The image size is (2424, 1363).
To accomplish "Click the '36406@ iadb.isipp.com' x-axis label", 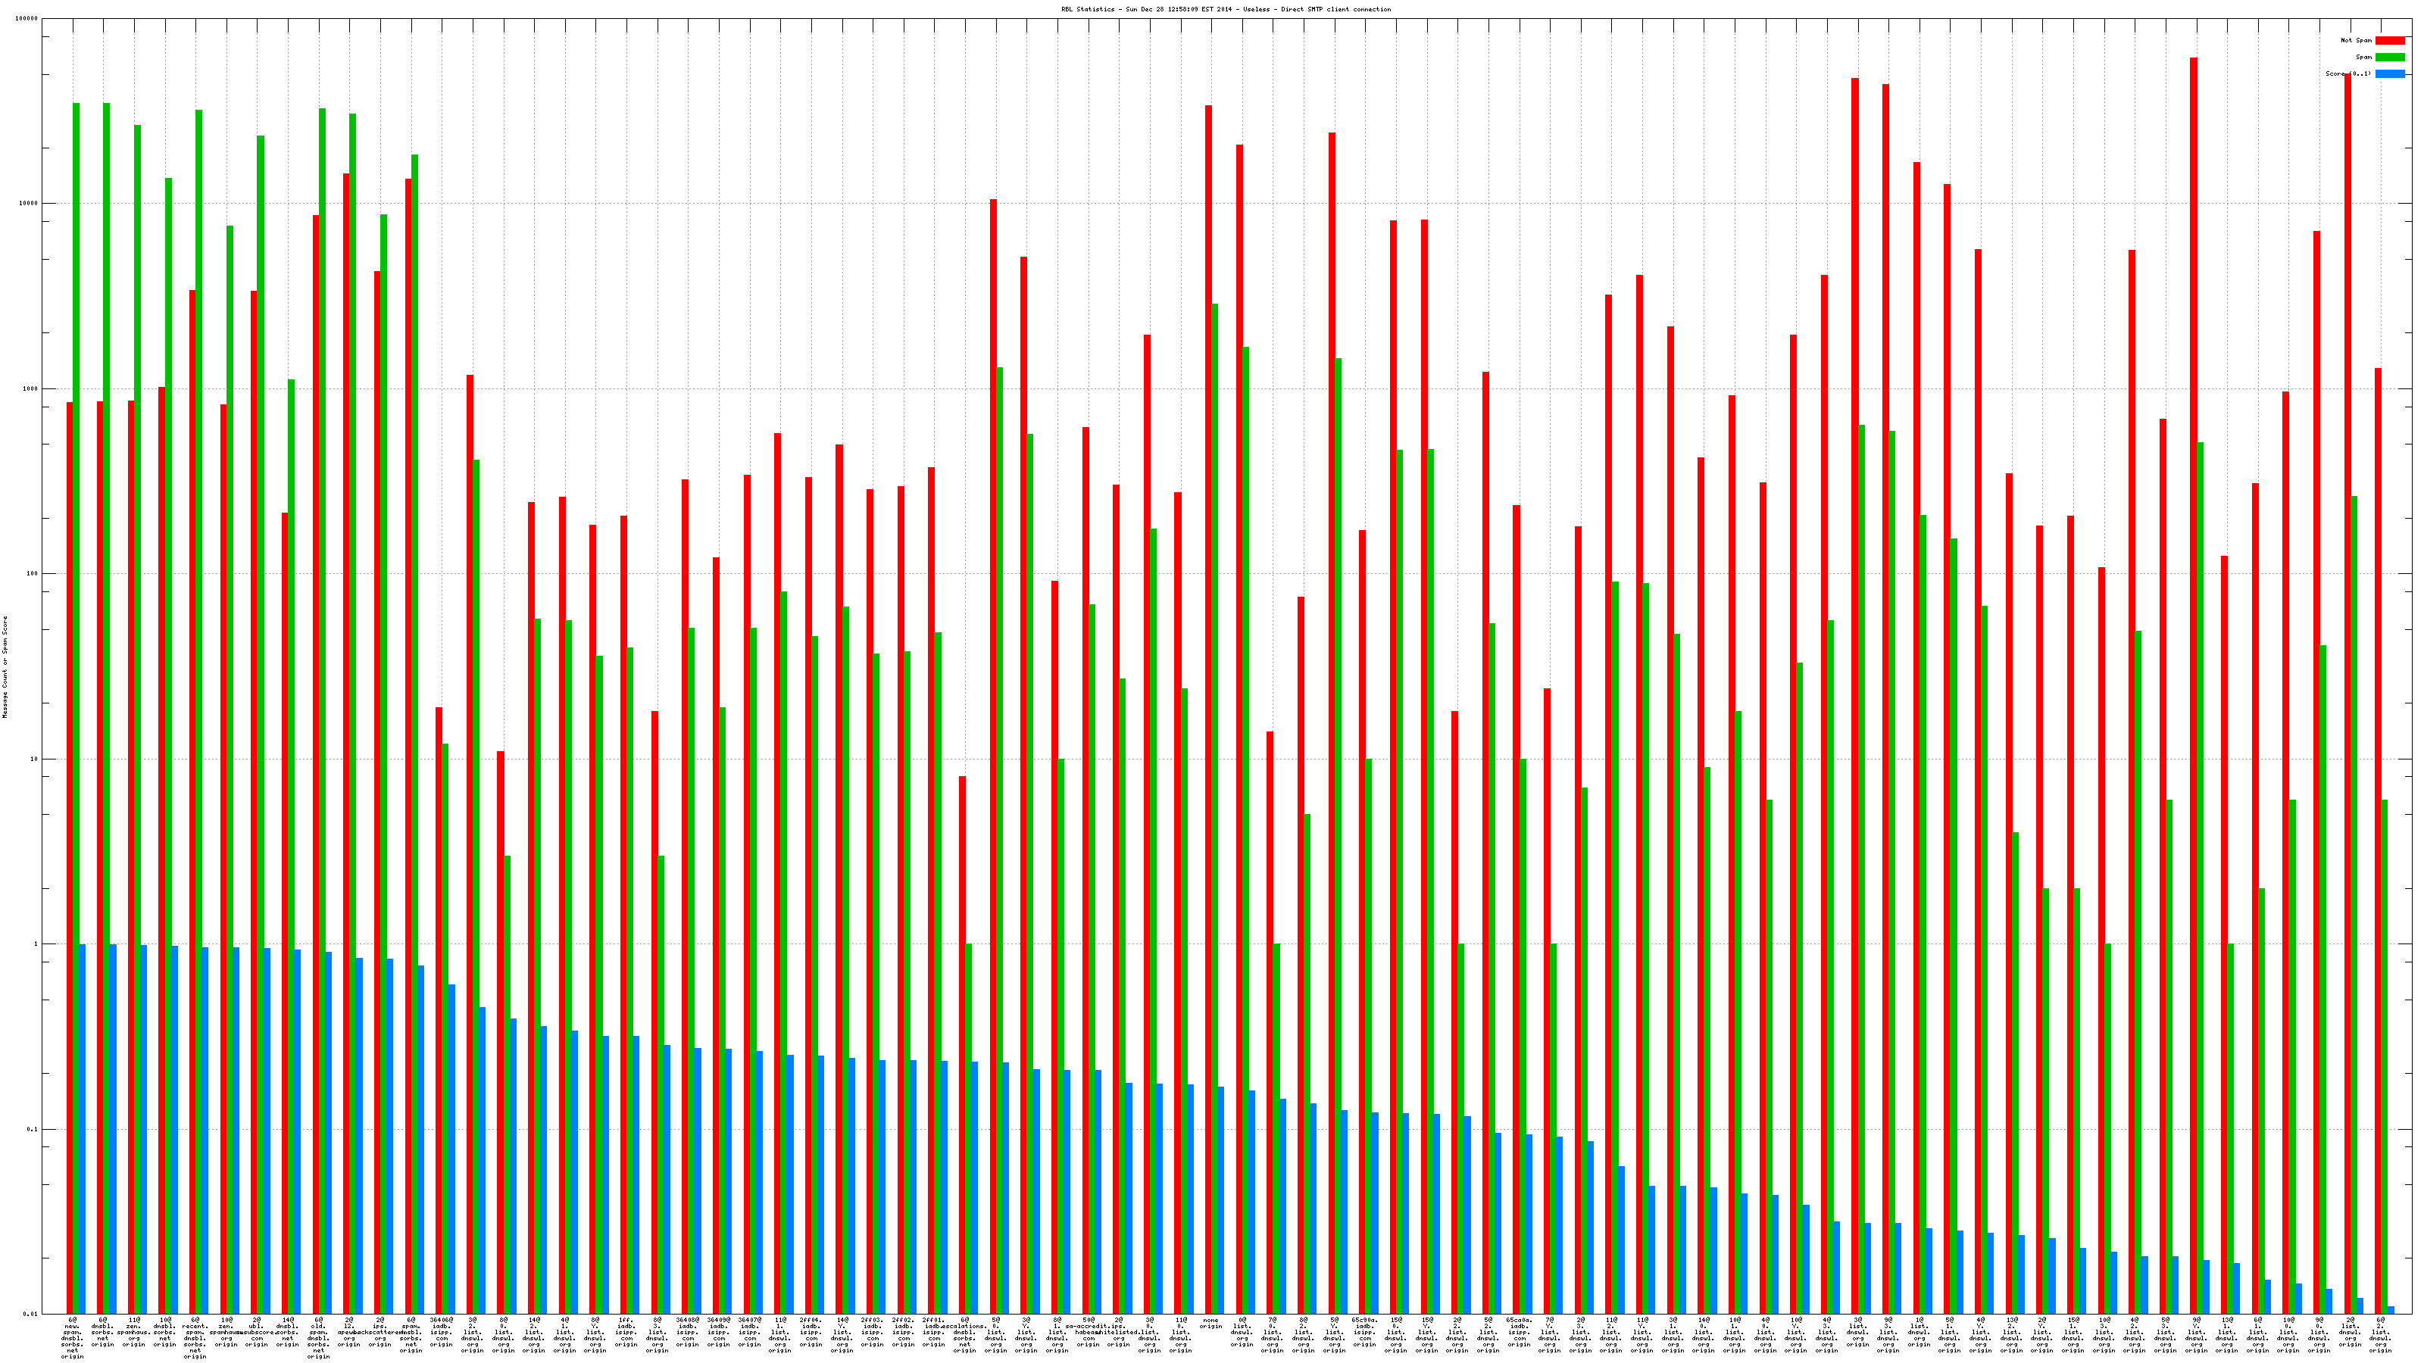I will (x=442, y=1331).
